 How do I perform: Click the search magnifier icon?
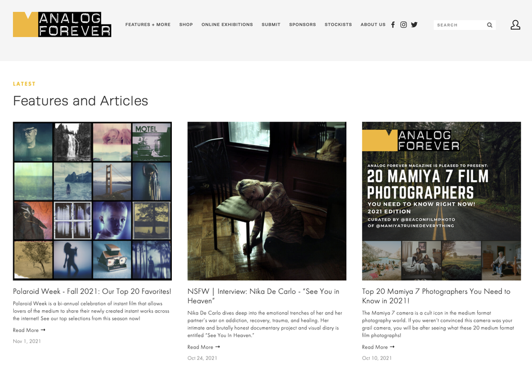tap(489, 25)
